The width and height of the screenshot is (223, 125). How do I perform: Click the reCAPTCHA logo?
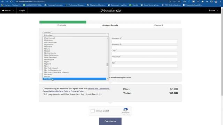pyautogui.click(x=125, y=110)
